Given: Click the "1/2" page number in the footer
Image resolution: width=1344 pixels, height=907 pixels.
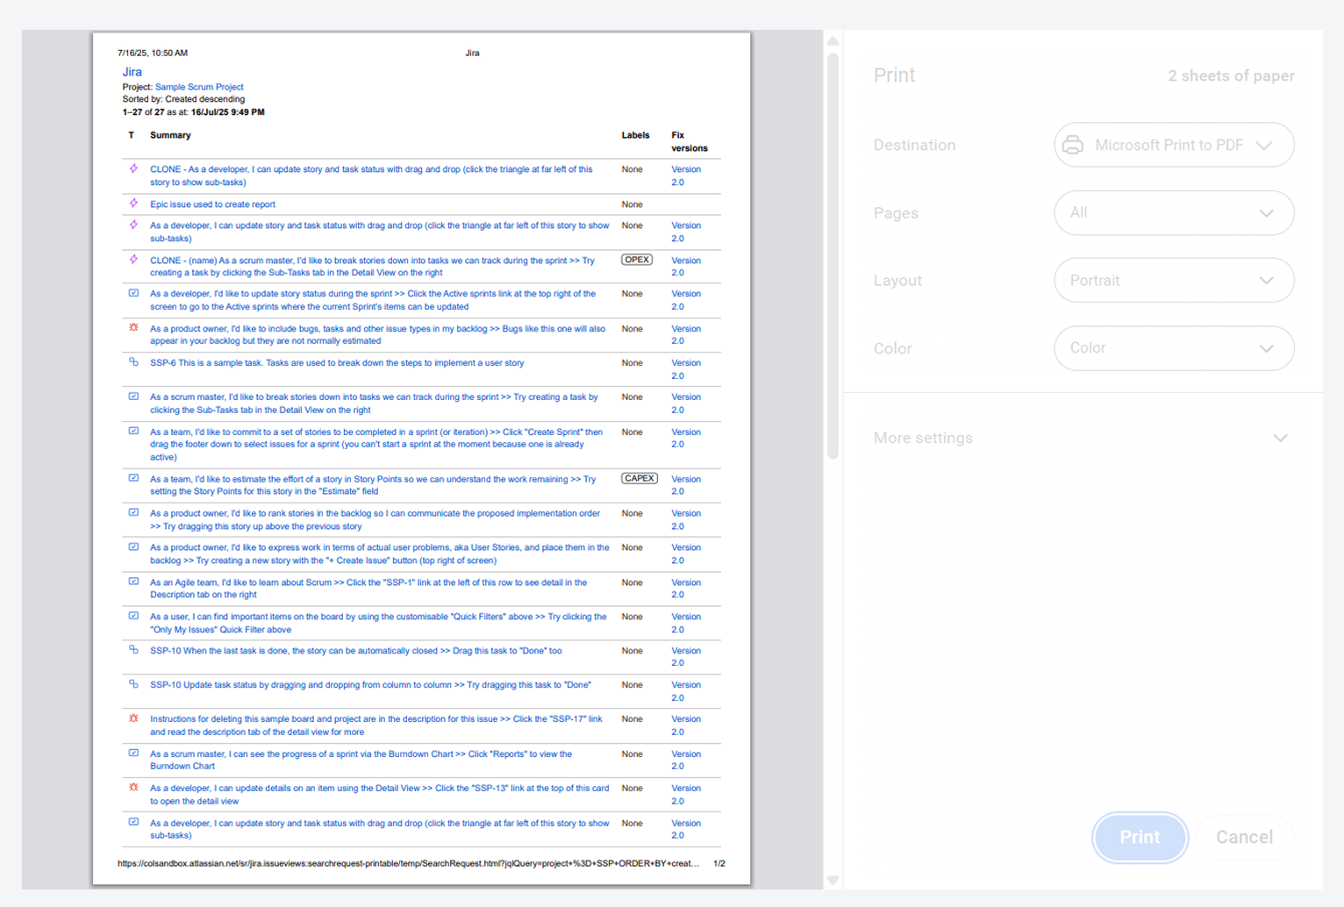Looking at the screenshot, I should coord(719,864).
